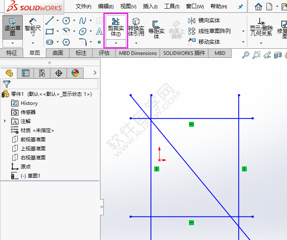Select 前视基准面 (Front Plane) in tree

click(29, 140)
